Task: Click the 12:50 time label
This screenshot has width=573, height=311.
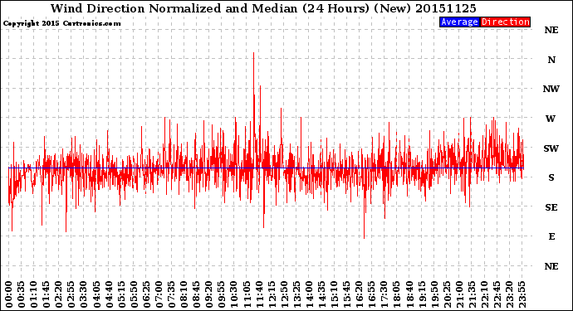Action: (284, 294)
